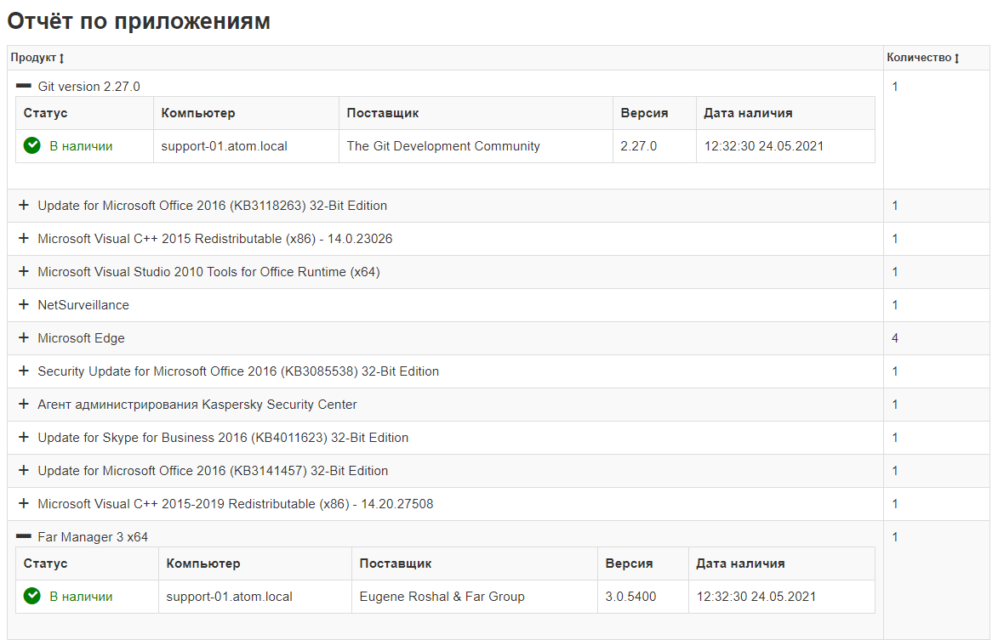Screen dimensions: 998x640
Task: Collapse the Git version 2.27.0 row
Action: tap(24, 87)
